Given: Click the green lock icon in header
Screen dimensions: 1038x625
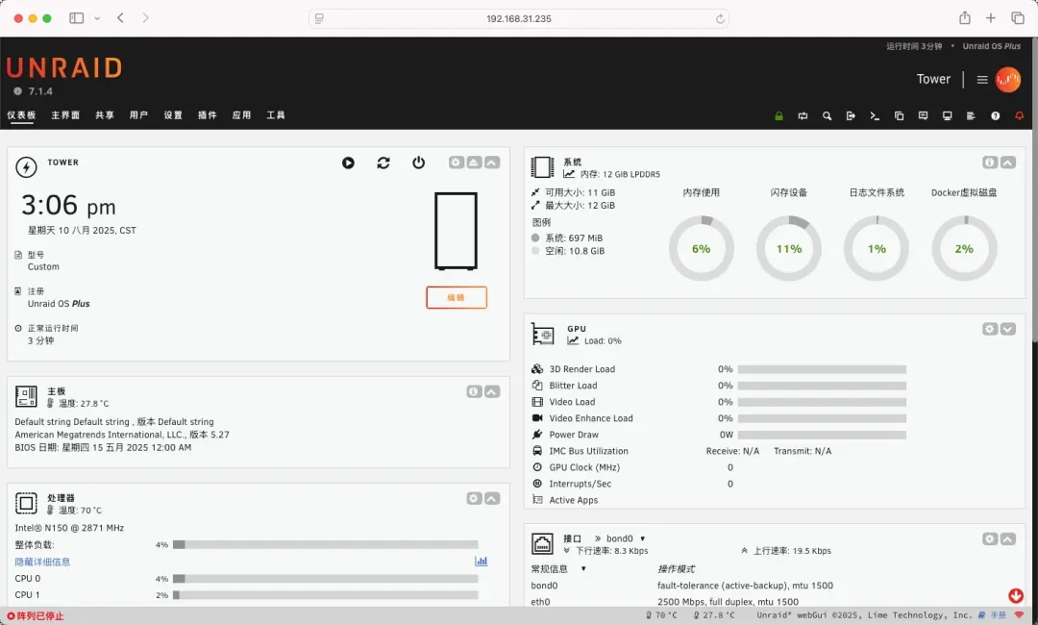Looking at the screenshot, I should [778, 116].
